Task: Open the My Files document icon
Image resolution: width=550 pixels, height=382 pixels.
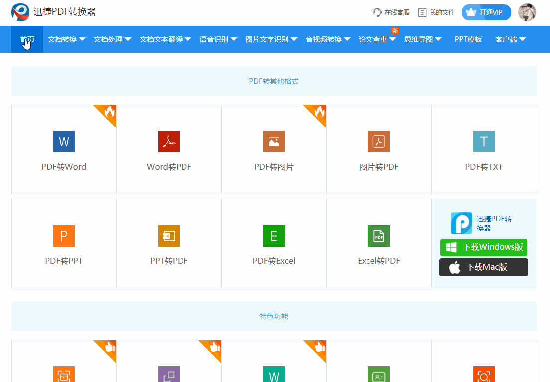Action: pos(422,12)
